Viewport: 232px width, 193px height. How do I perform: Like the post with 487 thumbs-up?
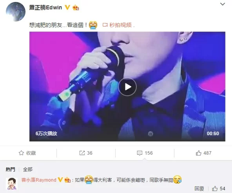(x=198, y=153)
